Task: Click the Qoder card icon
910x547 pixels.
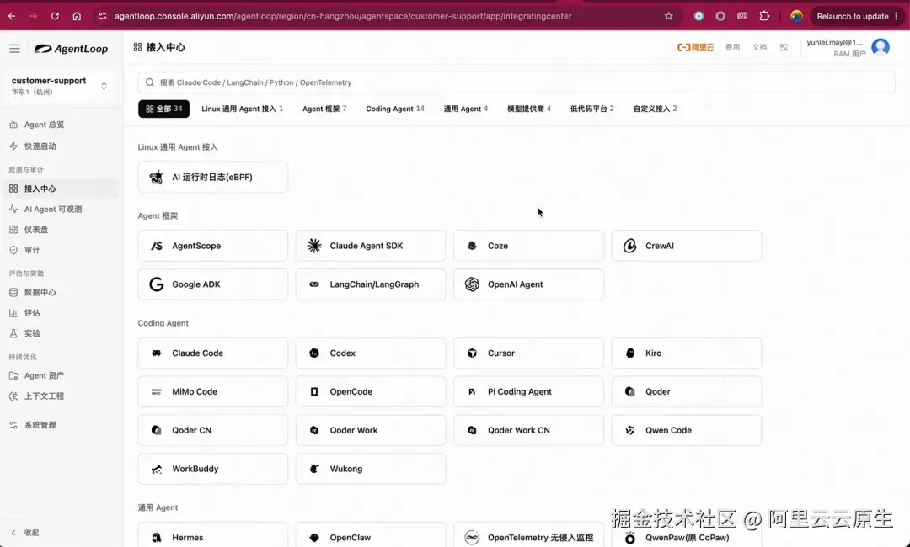Action: pyautogui.click(x=629, y=391)
